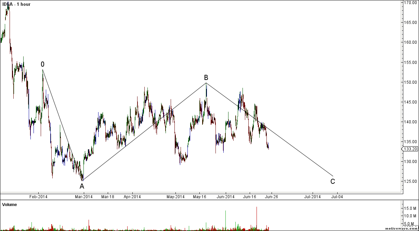Click the Volume panel label
Viewport: 419px width, 231px height.
10,205
